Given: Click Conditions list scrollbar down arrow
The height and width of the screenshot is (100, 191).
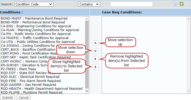Looking at the screenshot, I should click(x=87, y=91).
